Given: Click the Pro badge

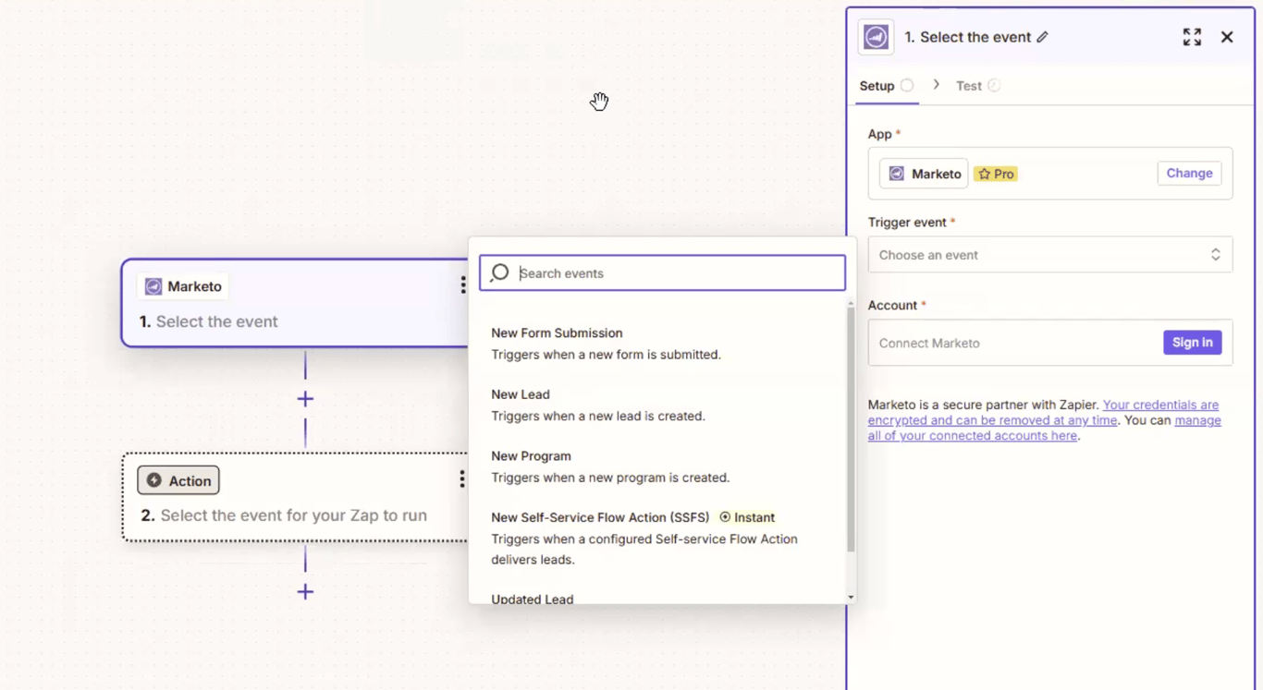Looking at the screenshot, I should [x=996, y=174].
